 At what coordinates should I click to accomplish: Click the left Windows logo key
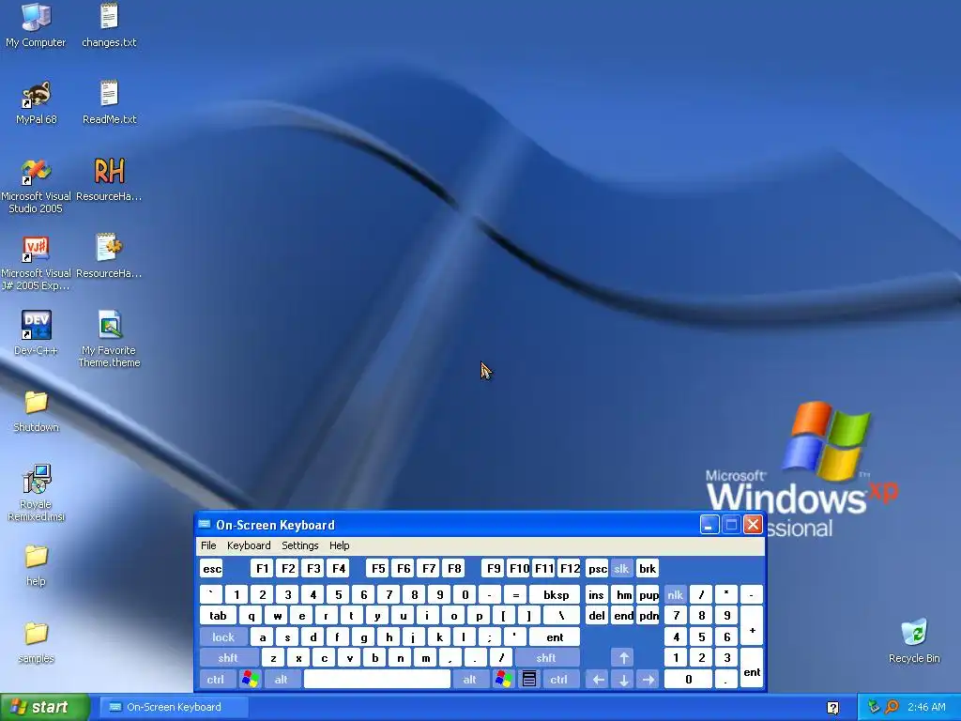click(x=250, y=680)
